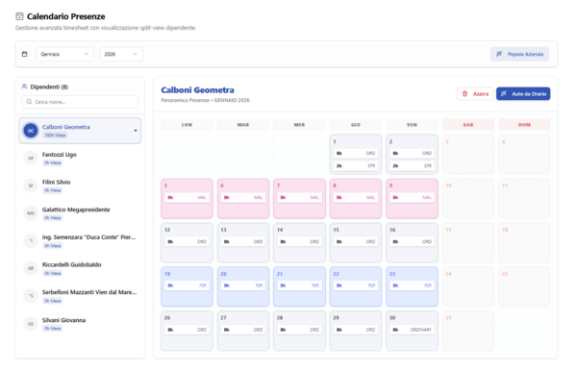Click the wand icon in Auto da Orario

[503, 94]
